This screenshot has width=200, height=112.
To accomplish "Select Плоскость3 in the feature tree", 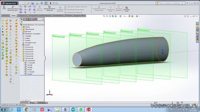I will click(29, 51).
